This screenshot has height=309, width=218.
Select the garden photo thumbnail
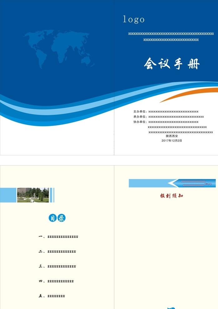pos(33,195)
